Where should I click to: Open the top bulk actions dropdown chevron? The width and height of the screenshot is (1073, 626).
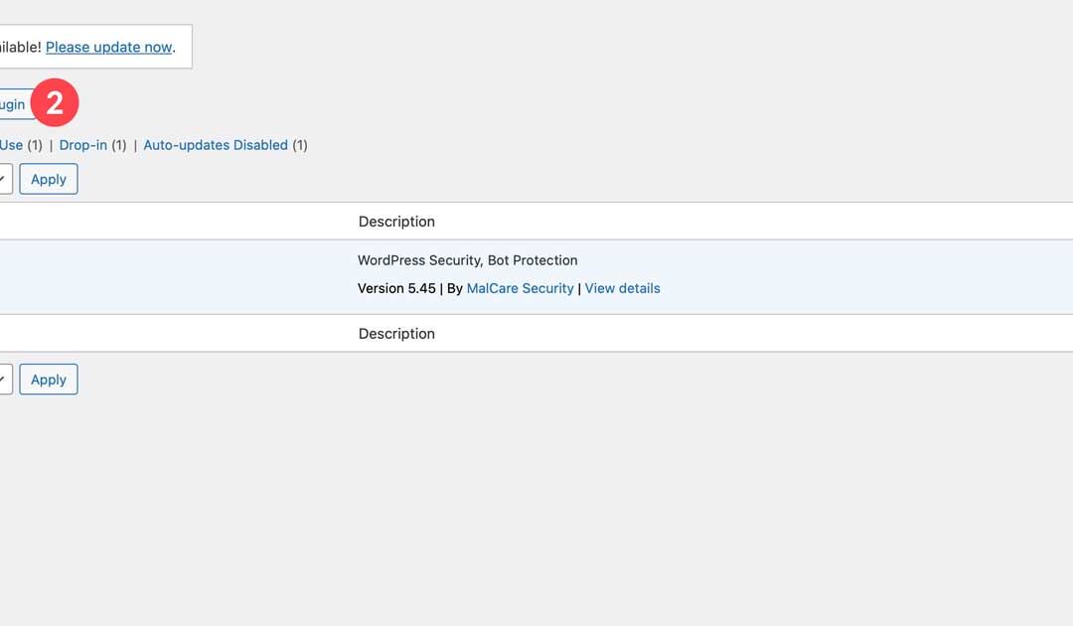point(4,179)
